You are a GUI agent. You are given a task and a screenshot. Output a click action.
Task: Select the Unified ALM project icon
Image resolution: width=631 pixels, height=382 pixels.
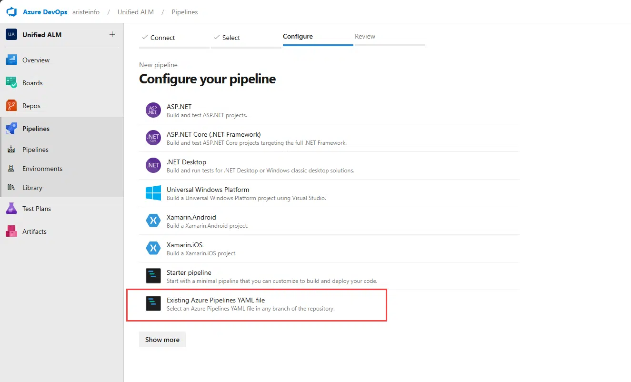[10, 34]
